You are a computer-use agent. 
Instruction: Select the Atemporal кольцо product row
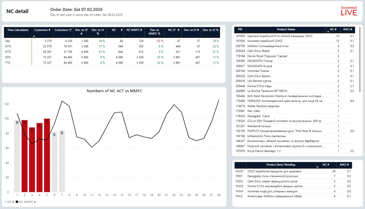[x=294, y=126]
